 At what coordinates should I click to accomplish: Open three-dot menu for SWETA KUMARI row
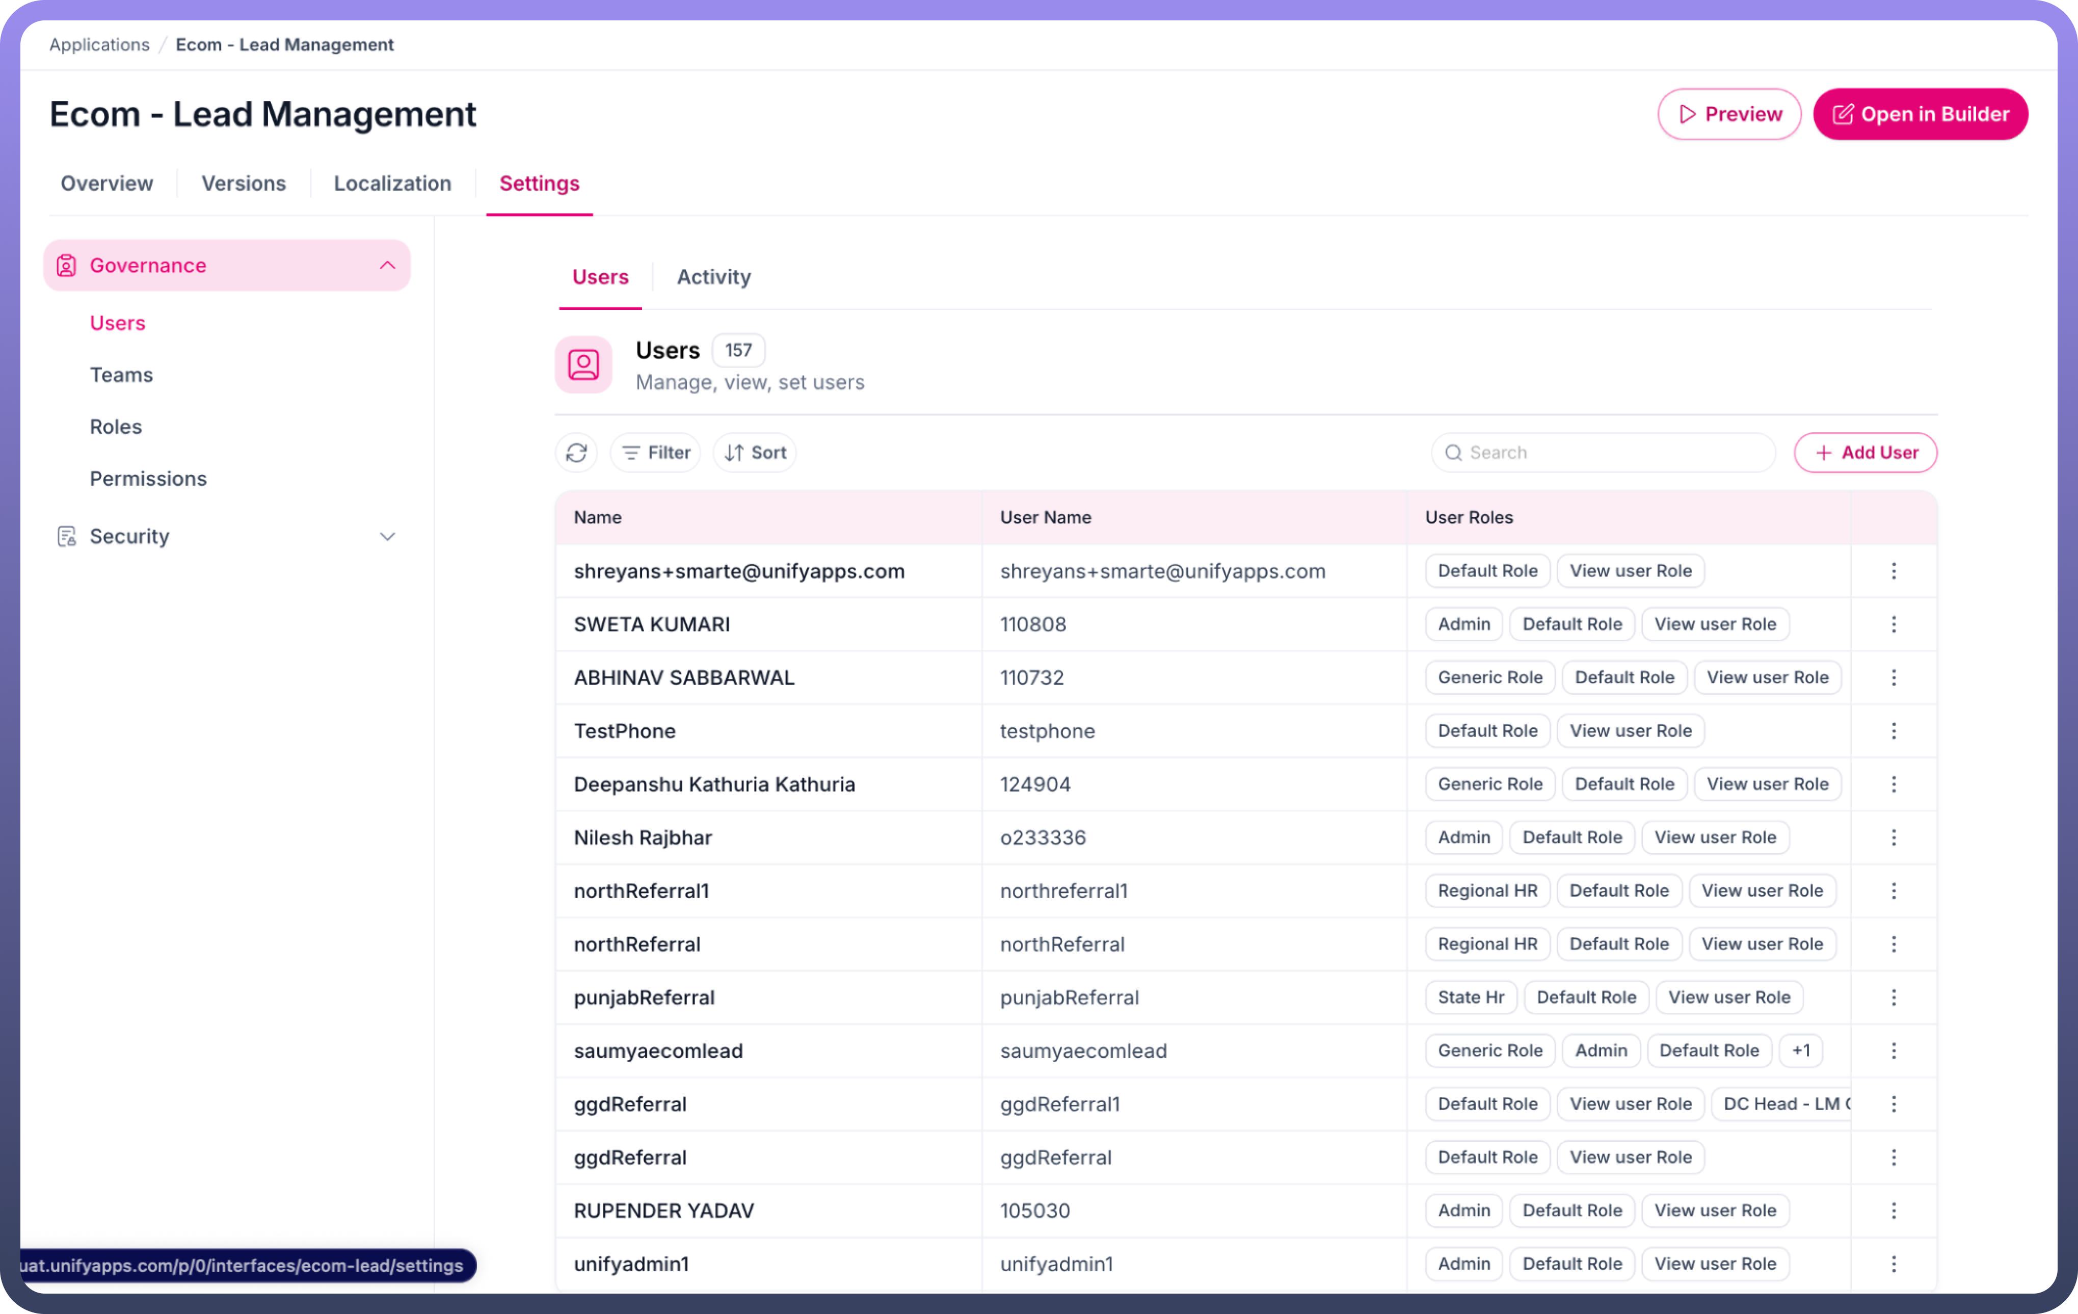(x=1894, y=624)
